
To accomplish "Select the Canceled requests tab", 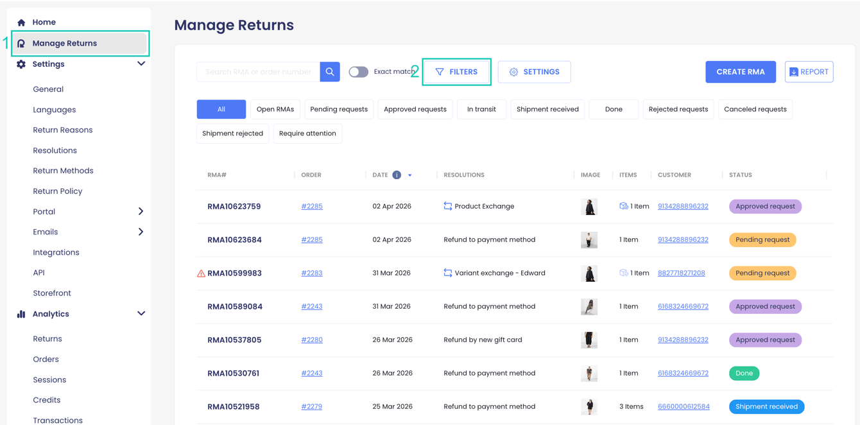I will [755, 109].
